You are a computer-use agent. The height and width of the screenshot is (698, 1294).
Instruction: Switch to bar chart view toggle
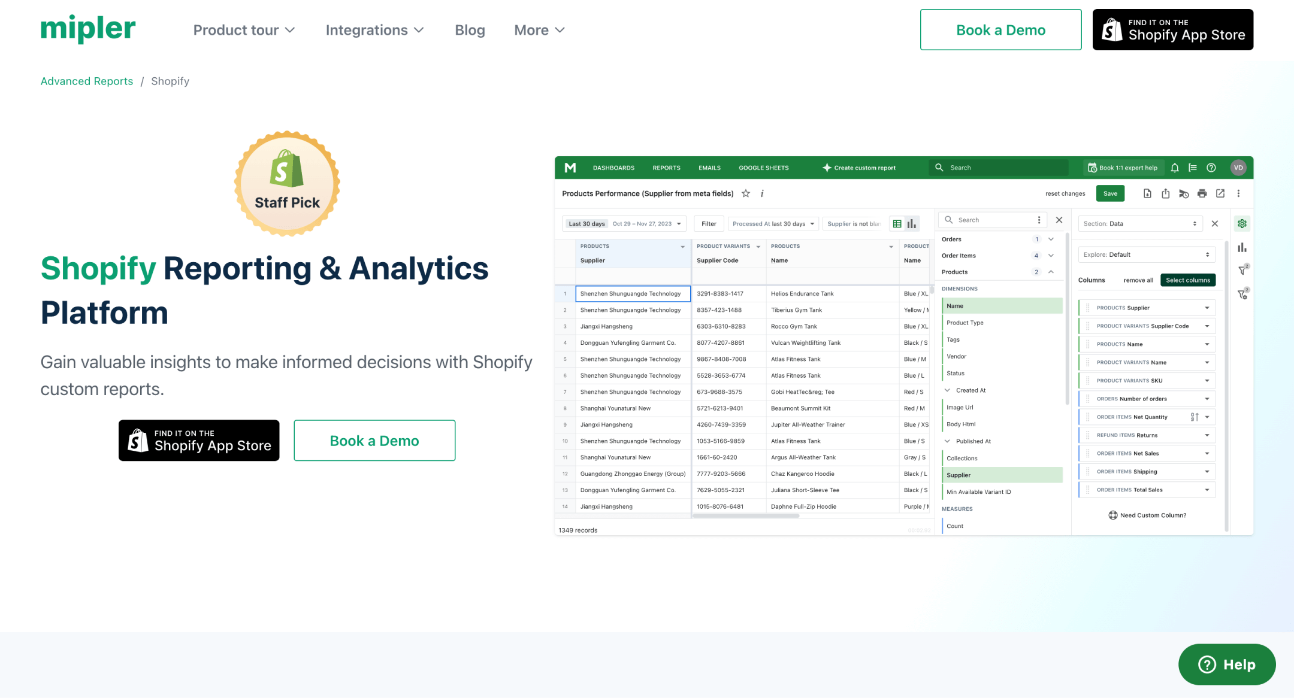(x=912, y=224)
